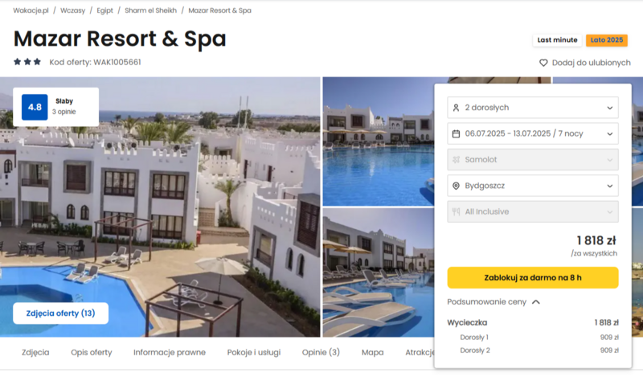Open Zdjęcia oferty (13) photo gallery
This screenshot has height=389, width=643.
coord(61,313)
